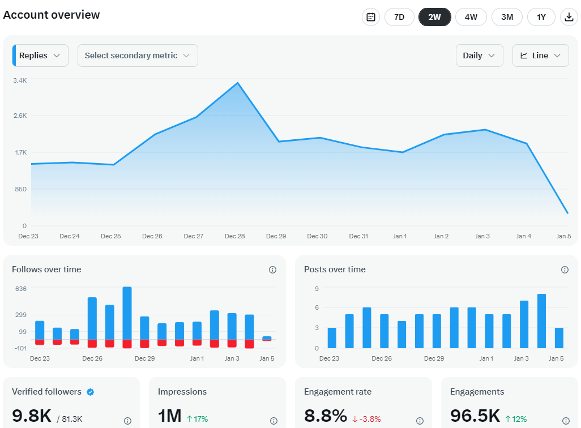Choose the 1Y time range tab

coord(541,17)
